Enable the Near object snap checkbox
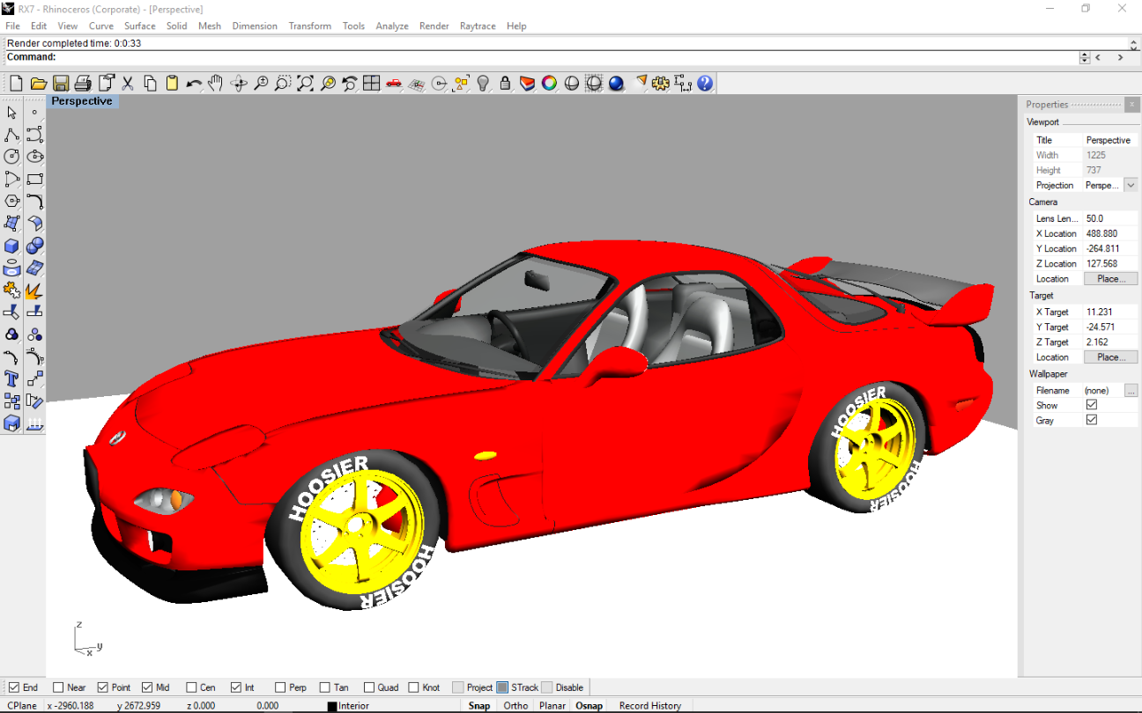The height and width of the screenshot is (713, 1142). pos(59,687)
